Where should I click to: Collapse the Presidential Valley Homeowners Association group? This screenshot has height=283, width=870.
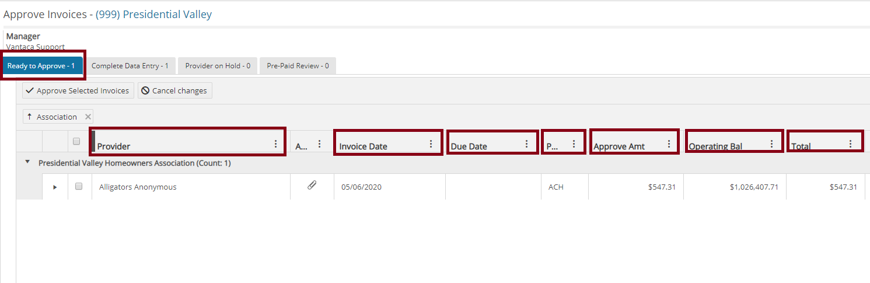(27, 162)
